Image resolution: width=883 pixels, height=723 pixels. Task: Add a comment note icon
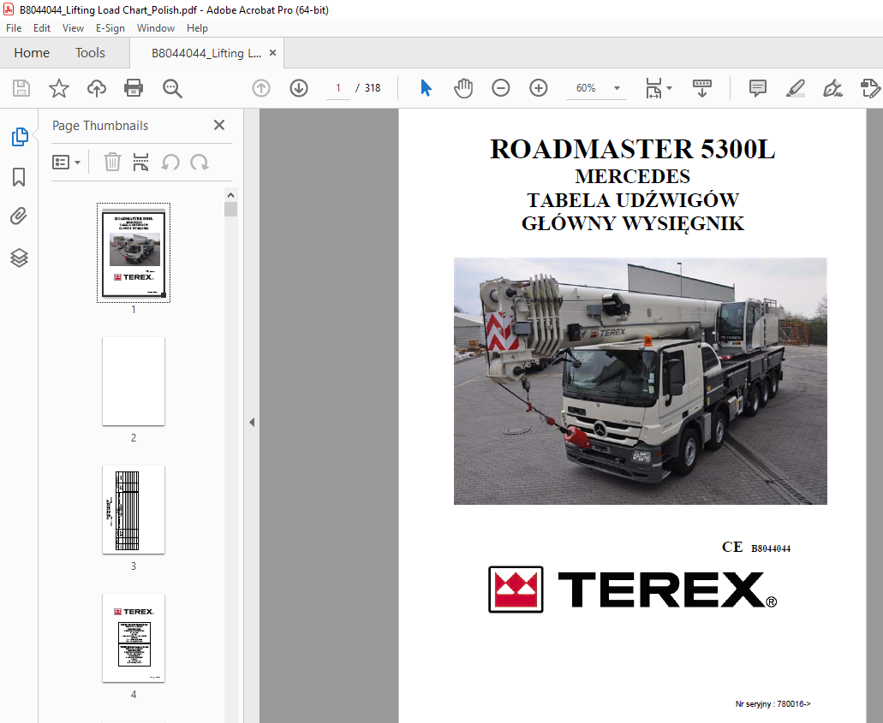[x=757, y=88]
